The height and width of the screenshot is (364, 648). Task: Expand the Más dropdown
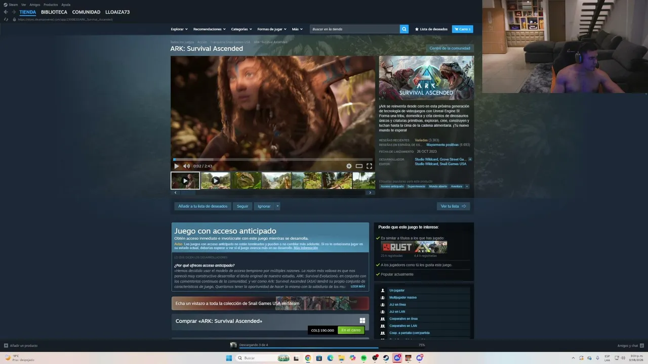297,29
